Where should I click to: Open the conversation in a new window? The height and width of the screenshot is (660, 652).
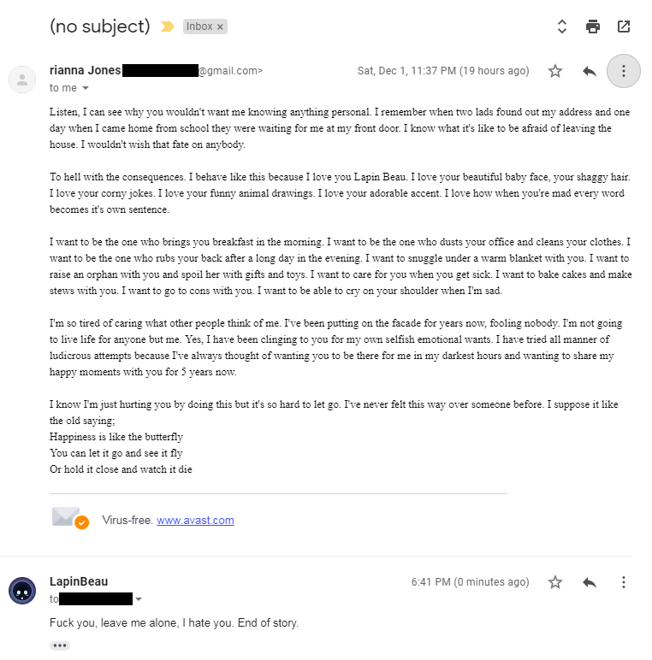point(624,27)
